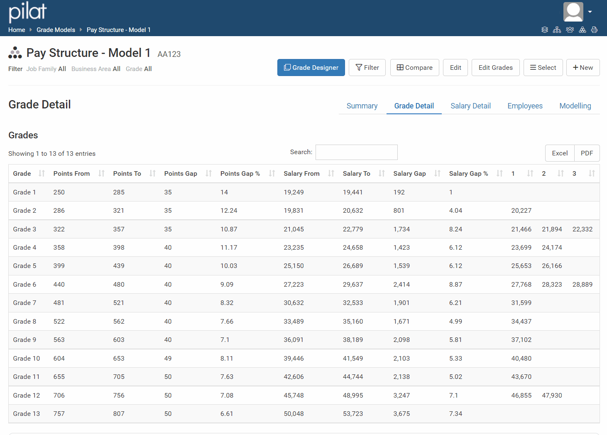Viewport: 607px width, 435px height.
Task: Open the Filter button
Action: tap(367, 67)
